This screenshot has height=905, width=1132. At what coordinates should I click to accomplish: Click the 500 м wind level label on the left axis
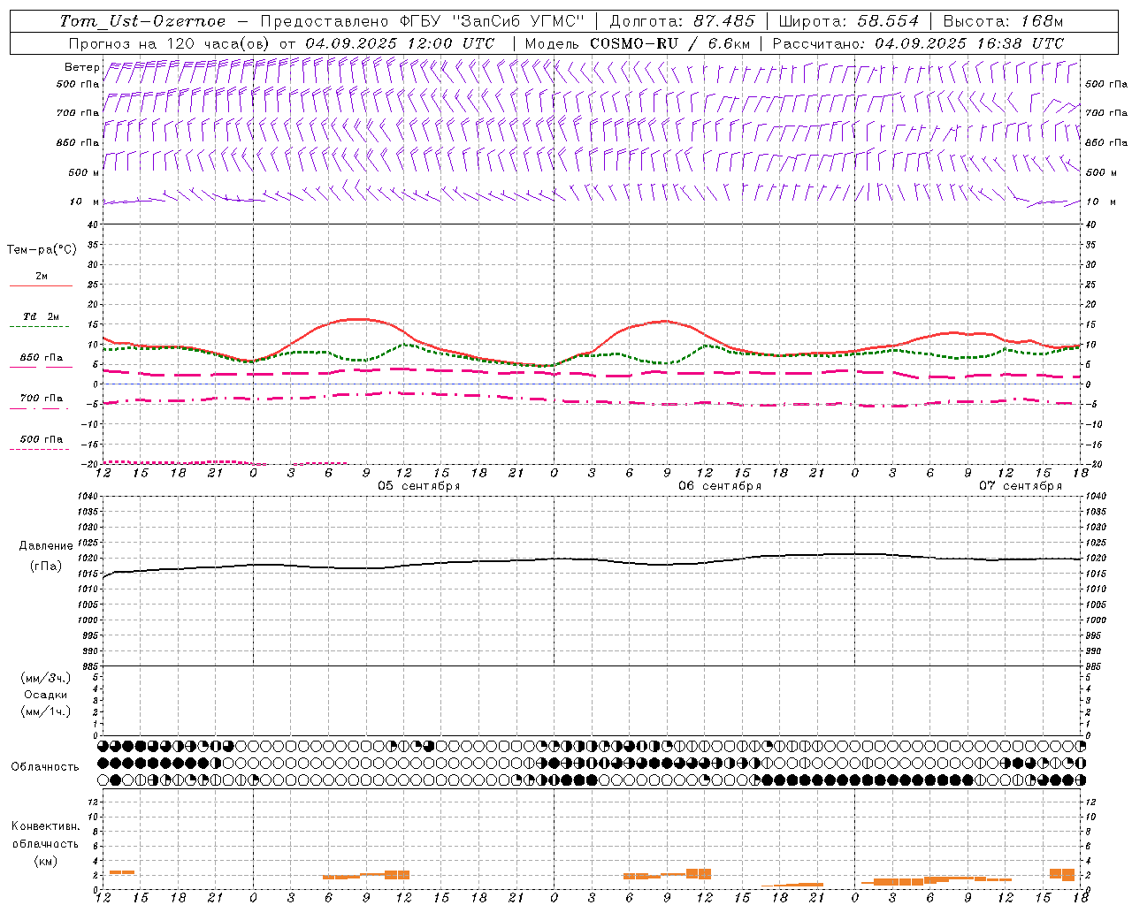coord(84,172)
